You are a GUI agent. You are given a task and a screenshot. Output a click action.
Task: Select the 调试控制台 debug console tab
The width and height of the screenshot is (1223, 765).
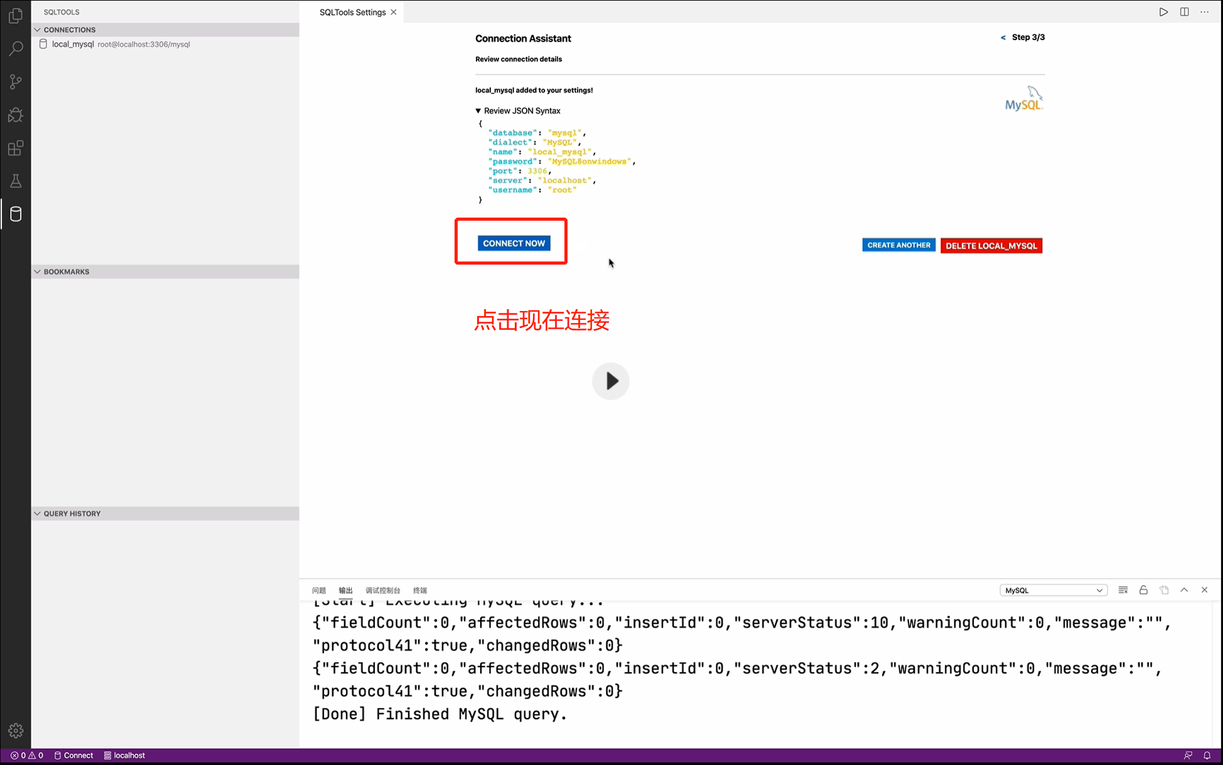pyautogui.click(x=383, y=589)
